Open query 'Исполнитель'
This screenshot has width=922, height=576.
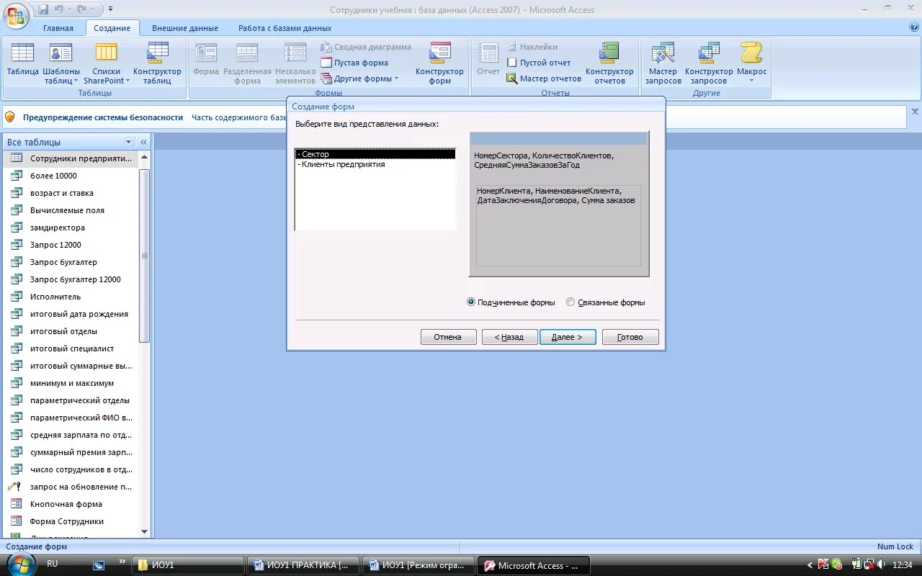tap(71, 297)
